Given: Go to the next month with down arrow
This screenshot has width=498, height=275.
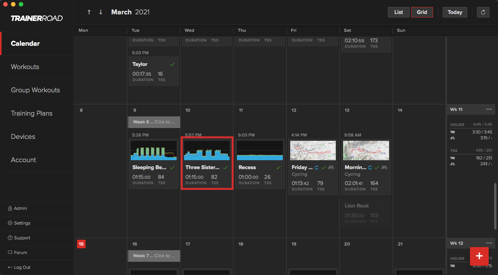Looking at the screenshot, I should (x=101, y=12).
